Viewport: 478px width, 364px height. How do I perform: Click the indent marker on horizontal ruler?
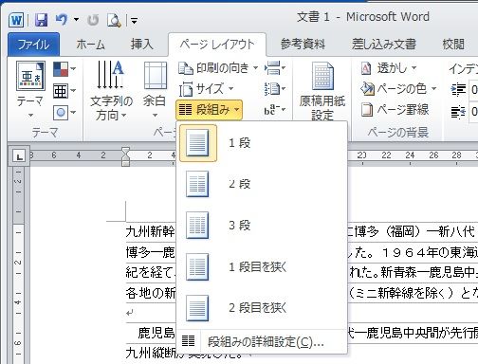tap(126, 156)
